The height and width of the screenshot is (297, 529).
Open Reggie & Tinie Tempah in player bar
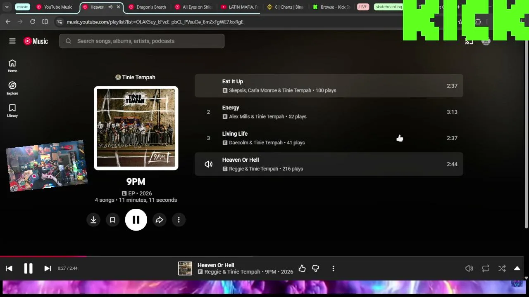pos(232,272)
